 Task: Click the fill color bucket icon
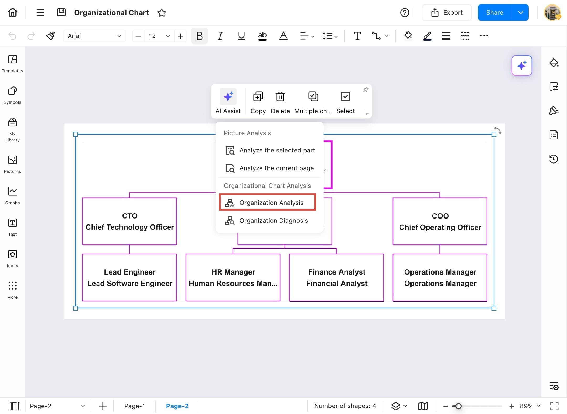click(408, 36)
